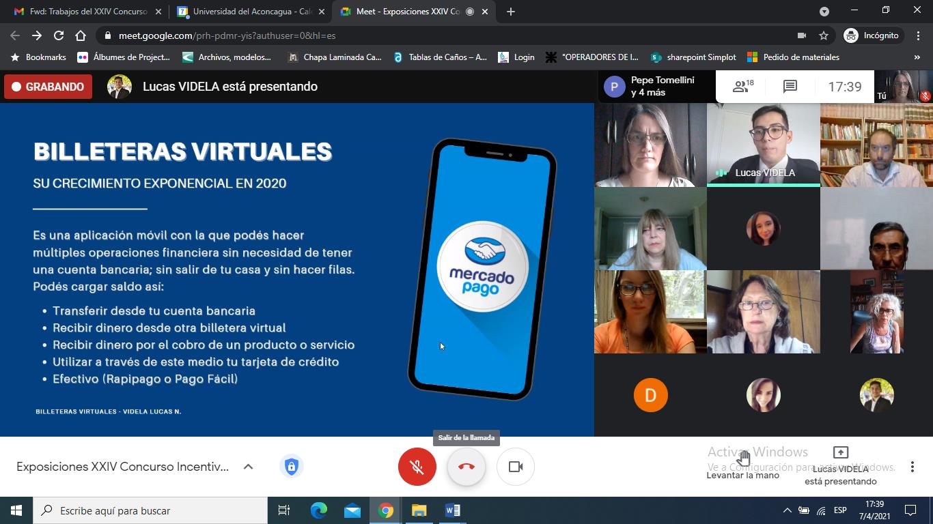Open Tablas de Caños bookmark
The height and width of the screenshot is (524, 933).
click(441, 57)
